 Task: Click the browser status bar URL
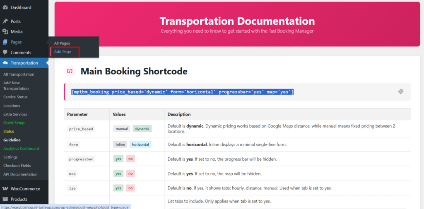point(66,207)
